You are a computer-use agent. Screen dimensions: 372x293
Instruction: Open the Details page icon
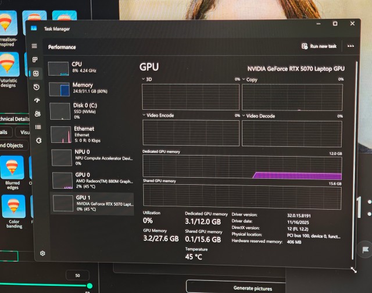pos(38,127)
